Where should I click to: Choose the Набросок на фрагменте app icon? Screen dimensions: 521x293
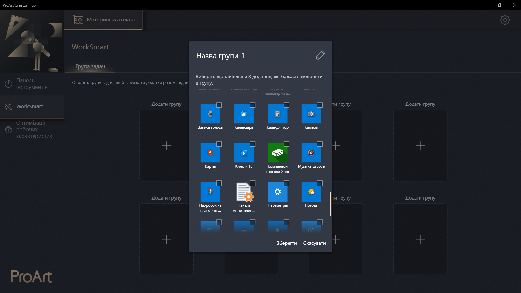tap(210, 192)
